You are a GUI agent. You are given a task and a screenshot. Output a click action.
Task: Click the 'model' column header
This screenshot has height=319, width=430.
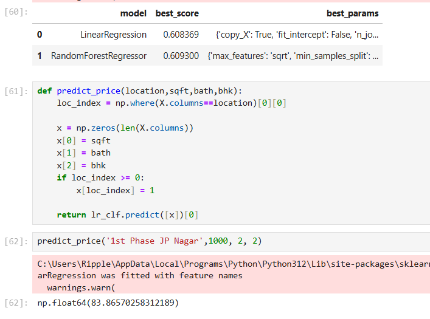[x=133, y=13]
